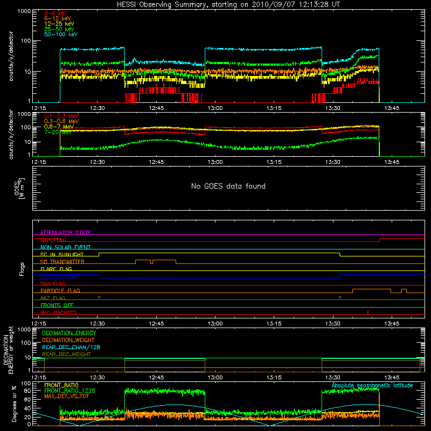Select the AAZ_FLAG label
Screen dimensions: 431x431
(53, 298)
